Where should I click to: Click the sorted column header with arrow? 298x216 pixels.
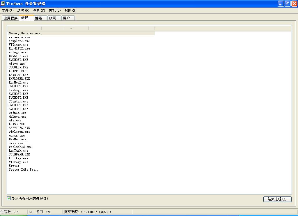point(76,28)
